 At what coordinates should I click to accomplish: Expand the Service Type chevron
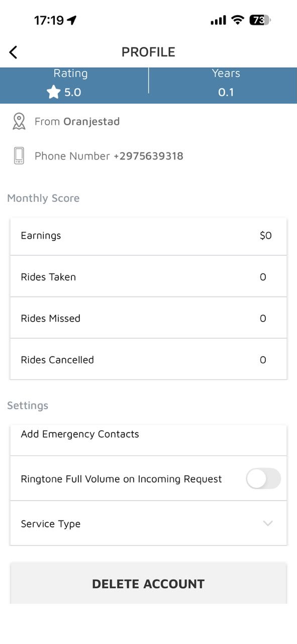point(268,523)
